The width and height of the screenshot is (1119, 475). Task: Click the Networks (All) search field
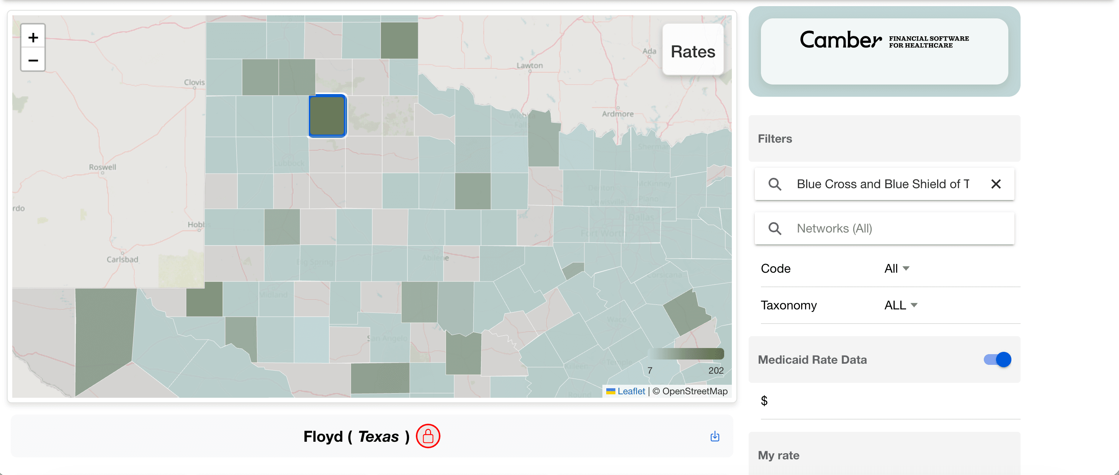[884, 228]
